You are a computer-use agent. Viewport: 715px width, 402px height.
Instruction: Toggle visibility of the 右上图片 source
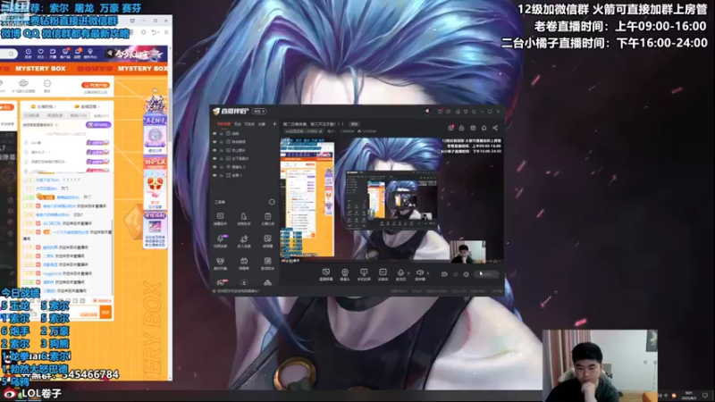pos(214,150)
